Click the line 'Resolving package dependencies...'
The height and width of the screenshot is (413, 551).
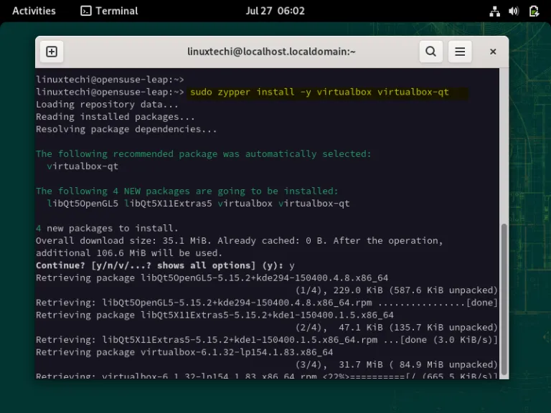[126, 129]
